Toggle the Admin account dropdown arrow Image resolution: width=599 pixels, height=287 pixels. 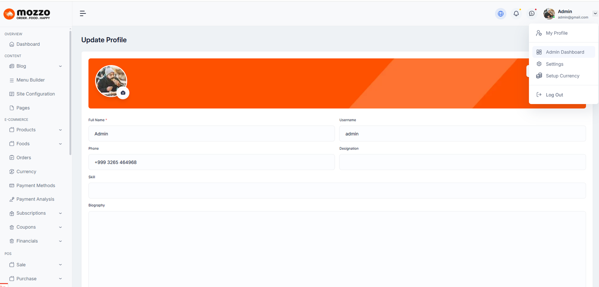click(595, 14)
